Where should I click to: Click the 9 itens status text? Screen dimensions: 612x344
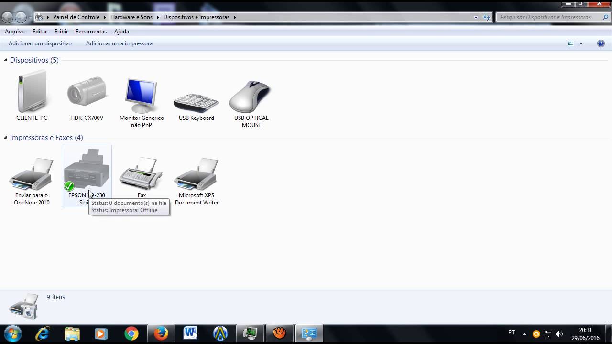click(x=55, y=297)
